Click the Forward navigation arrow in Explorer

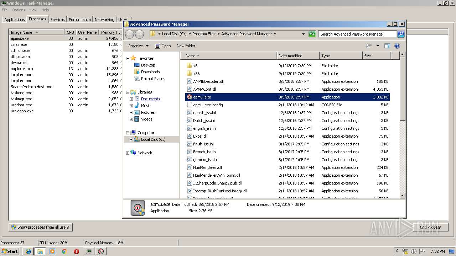point(139,34)
